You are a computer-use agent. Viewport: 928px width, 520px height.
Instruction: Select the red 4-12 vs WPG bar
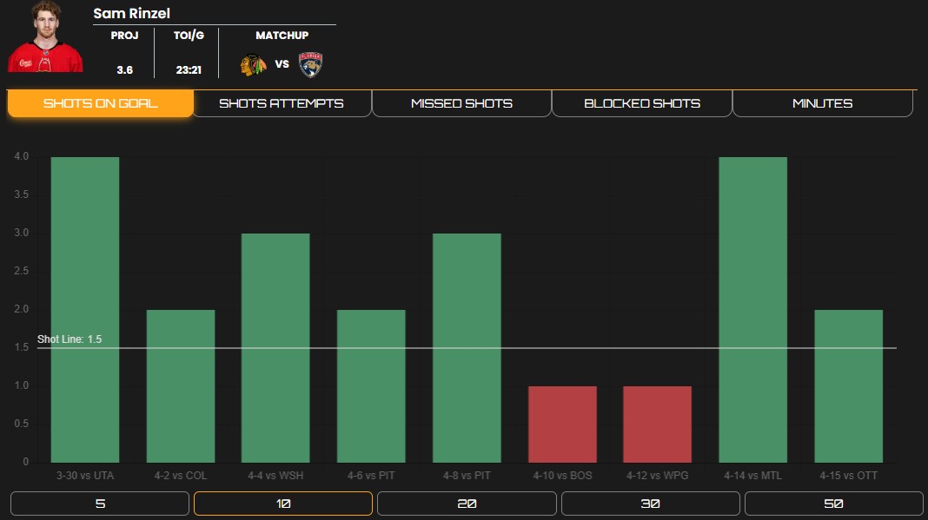(x=658, y=424)
